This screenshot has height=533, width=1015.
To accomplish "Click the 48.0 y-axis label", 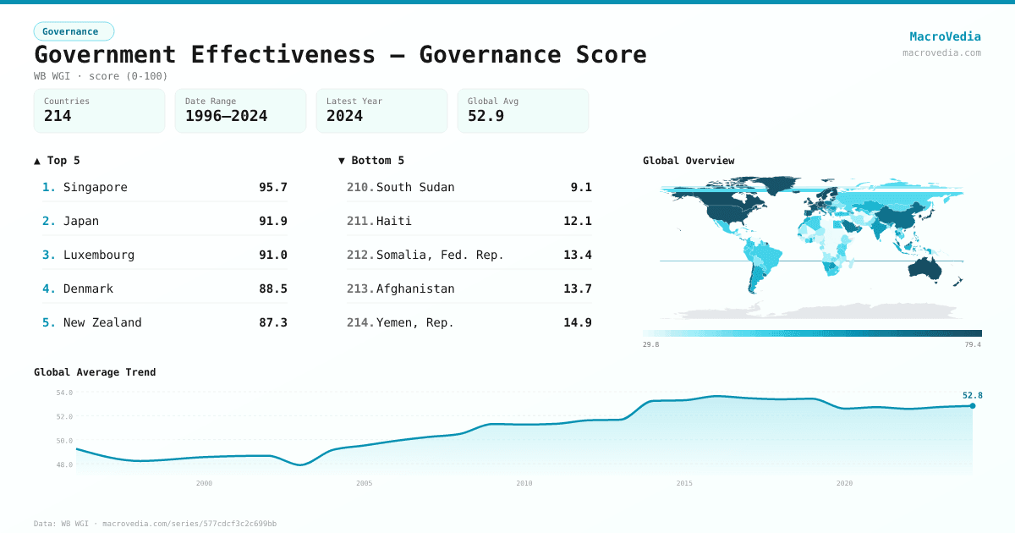I will [64, 464].
